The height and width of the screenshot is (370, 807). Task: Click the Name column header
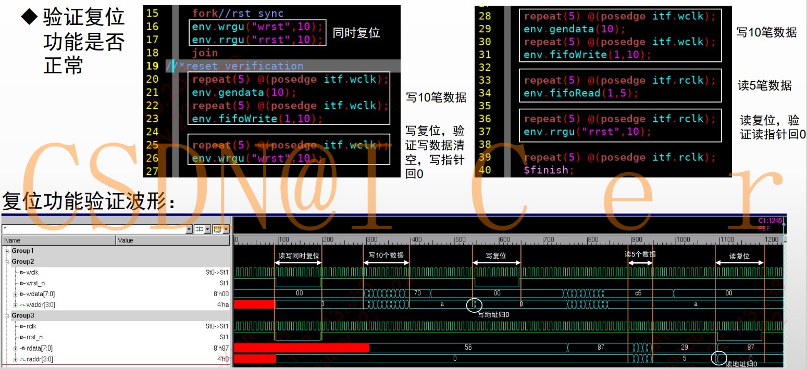click(59, 240)
